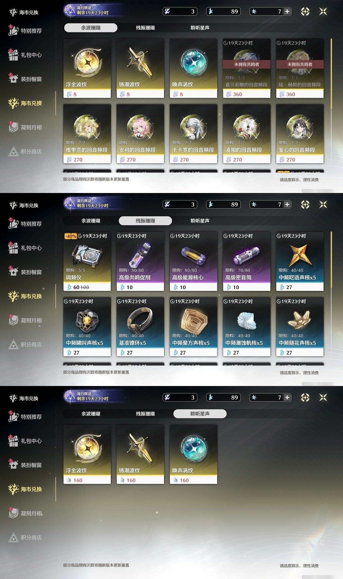Image resolution: width=343 pixels, height=579 pixels.
Task: Select the 中频啸叫声核x5 item
Action: (x=87, y=327)
